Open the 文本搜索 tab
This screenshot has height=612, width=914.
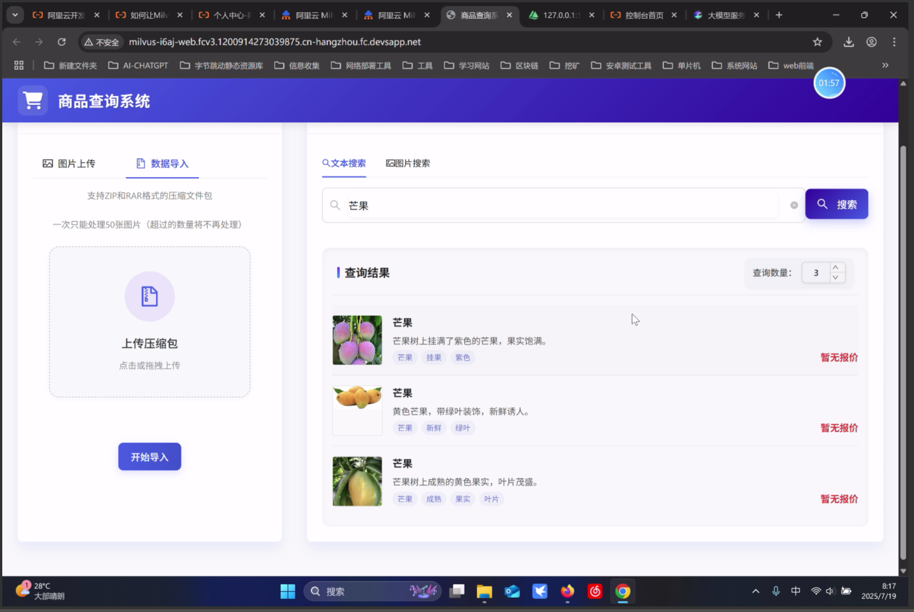(344, 163)
